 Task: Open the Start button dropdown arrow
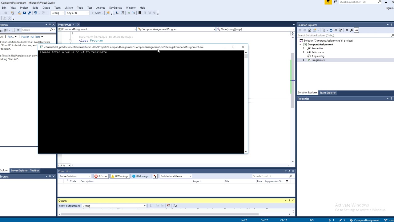tap(102, 13)
